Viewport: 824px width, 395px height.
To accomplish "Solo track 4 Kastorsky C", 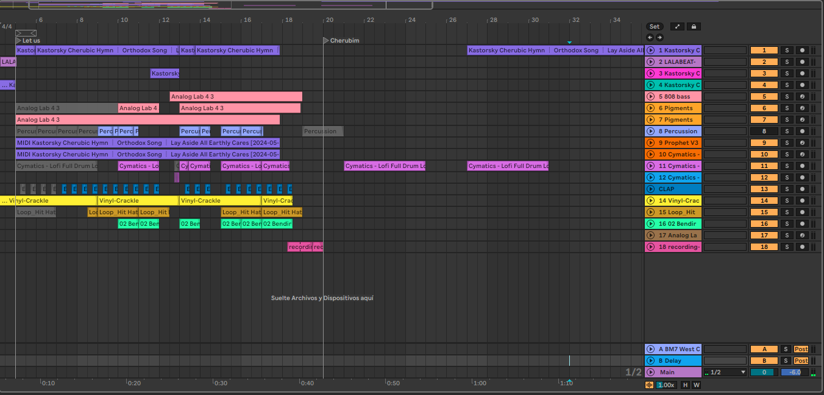I will [x=787, y=85].
